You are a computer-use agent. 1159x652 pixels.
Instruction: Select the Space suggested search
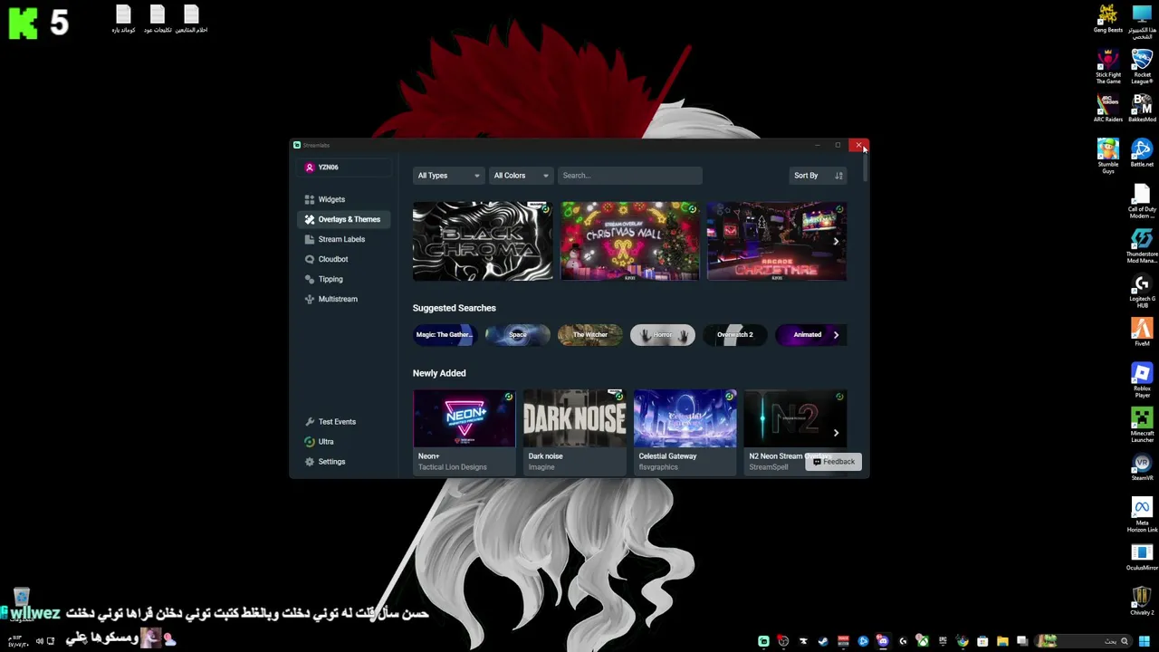coord(518,335)
